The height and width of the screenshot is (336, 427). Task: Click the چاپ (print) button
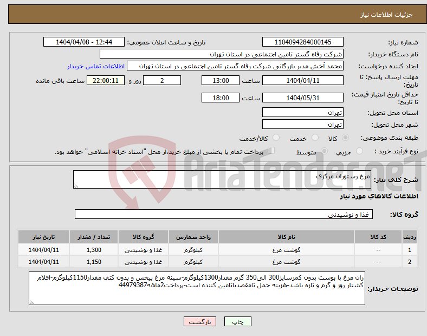click(x=237, y=321)
